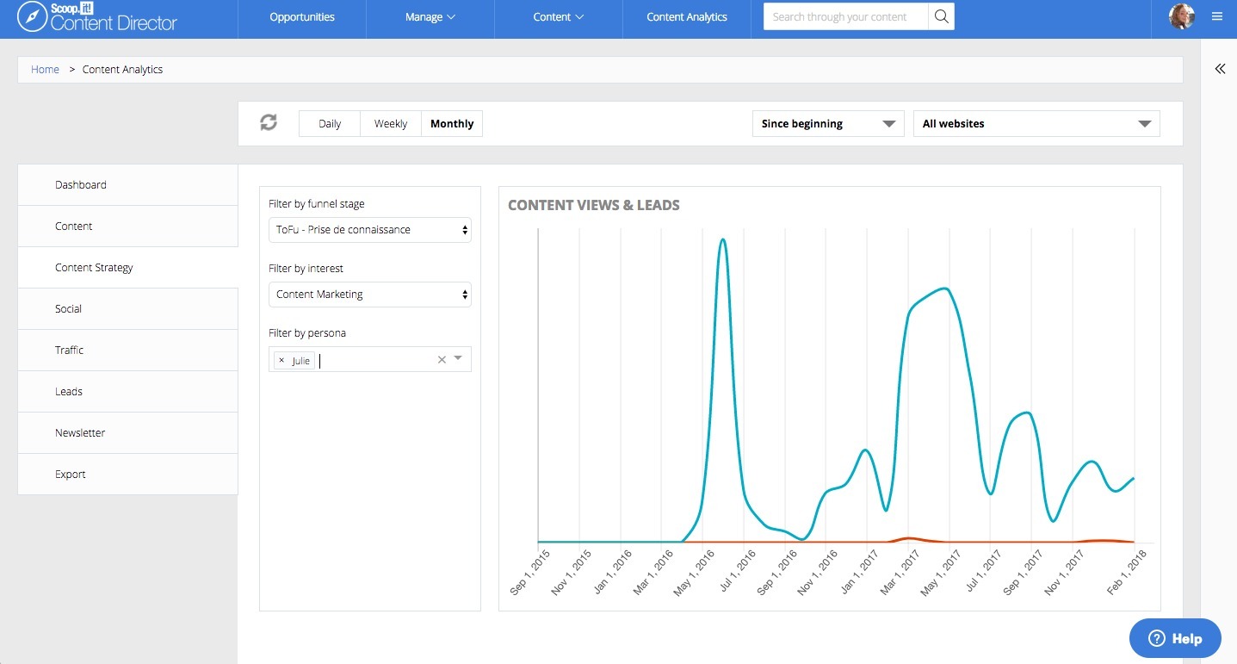
Task: Open the Content Strategy sidebar tab
Action: tap(127, 268)
